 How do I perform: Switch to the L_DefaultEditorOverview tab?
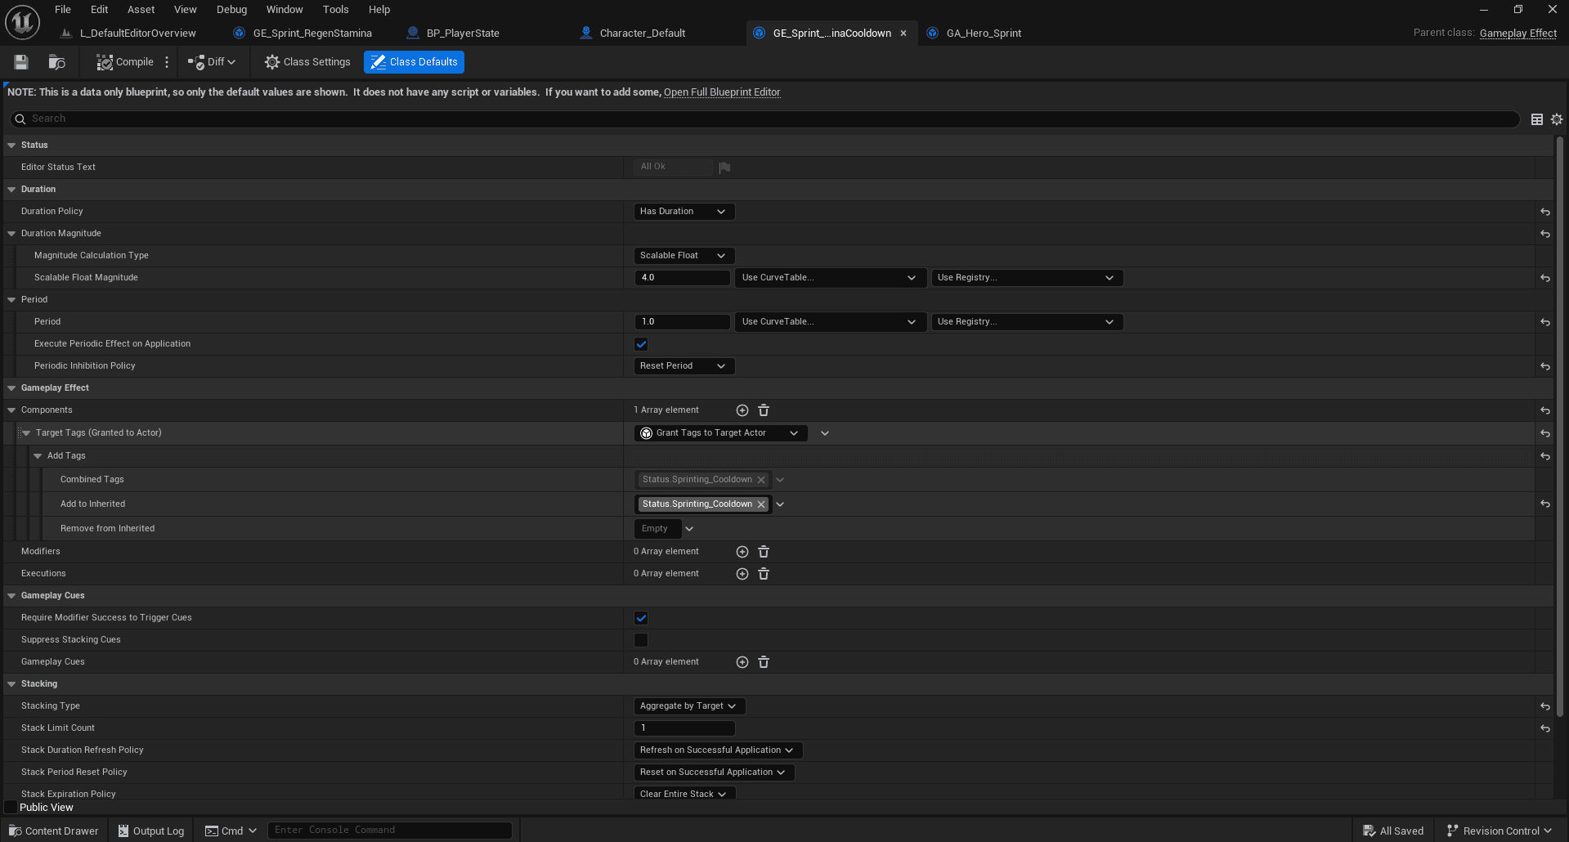tap(130, 34)
